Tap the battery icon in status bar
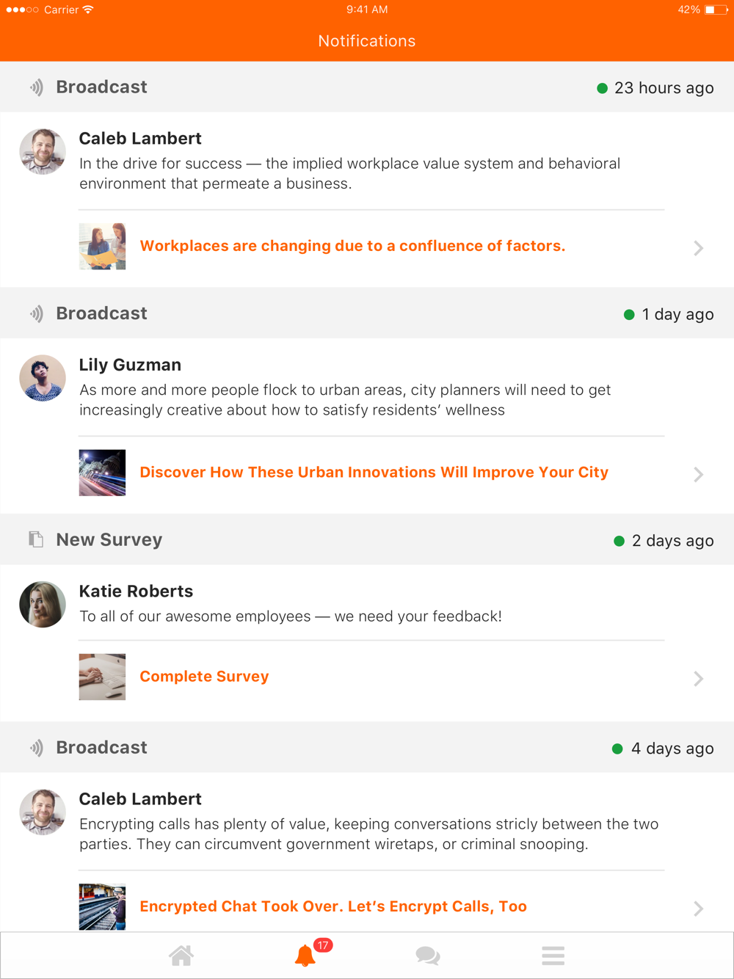The width and height of the screenshot is (734, 979). coord(715,10)
